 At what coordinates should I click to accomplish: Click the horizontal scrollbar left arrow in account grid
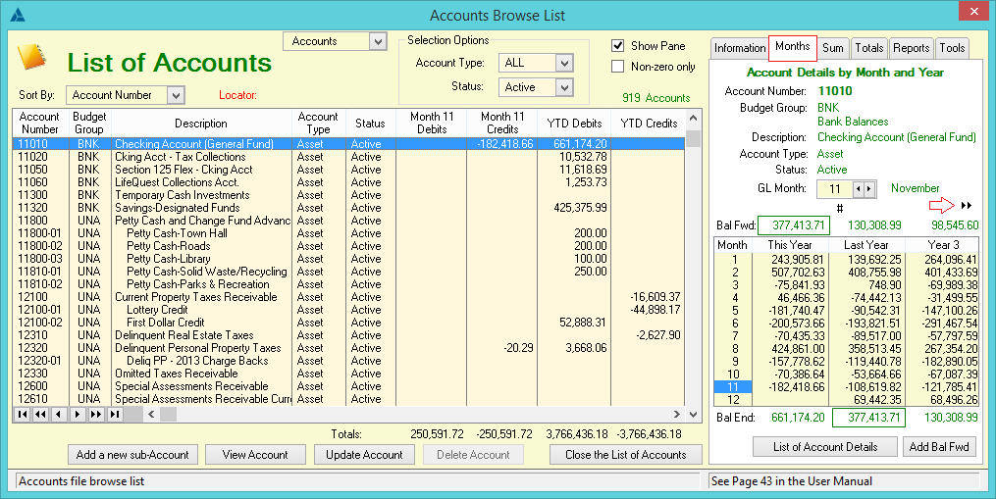point(152,415)
